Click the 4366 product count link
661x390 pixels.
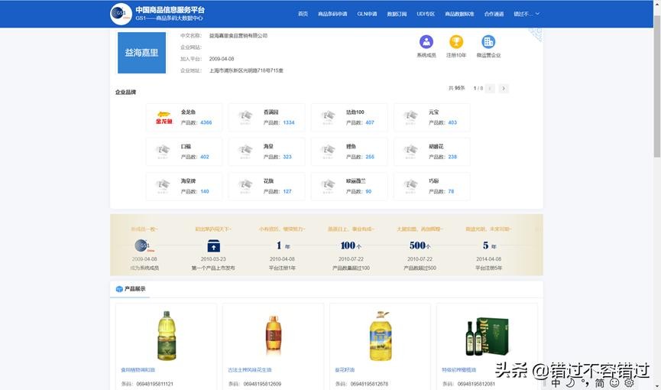206,122
